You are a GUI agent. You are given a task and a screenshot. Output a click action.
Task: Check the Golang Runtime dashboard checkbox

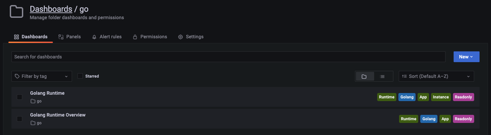pyautogui.click(x=20, y=97)
